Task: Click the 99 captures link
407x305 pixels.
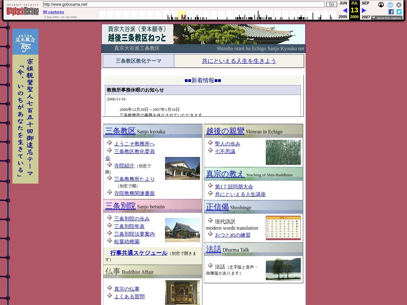Action: [x=53, y=12]
